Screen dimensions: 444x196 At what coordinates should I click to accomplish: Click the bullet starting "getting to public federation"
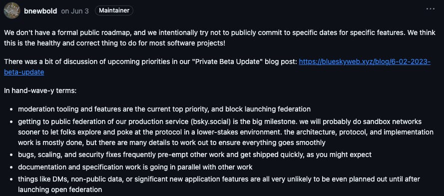(226, 132)
